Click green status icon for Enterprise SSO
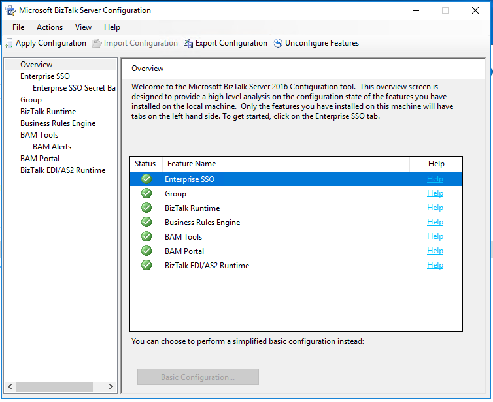Image resolution: width=493 pixels, height=402 pixels. coord(146,179)
